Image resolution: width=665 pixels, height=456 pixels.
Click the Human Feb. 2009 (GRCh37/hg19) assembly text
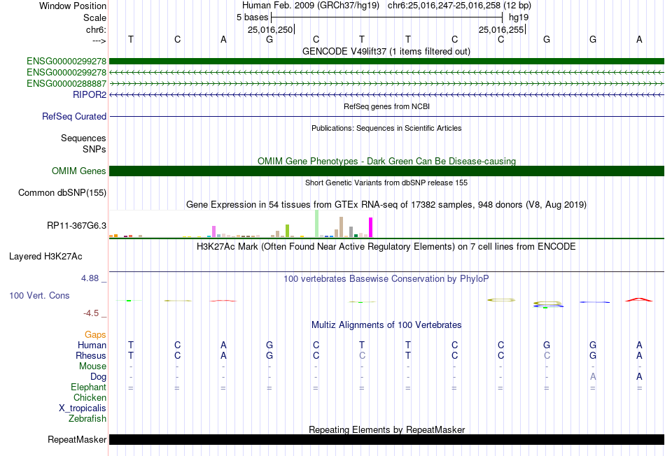pyautogui.click(x=311, y=6)
